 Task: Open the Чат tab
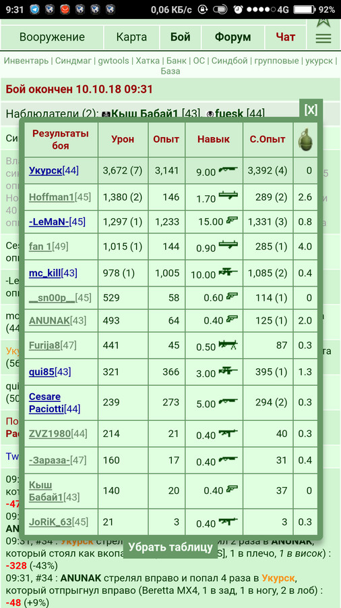pyautogui.click(x=285, y=37)
